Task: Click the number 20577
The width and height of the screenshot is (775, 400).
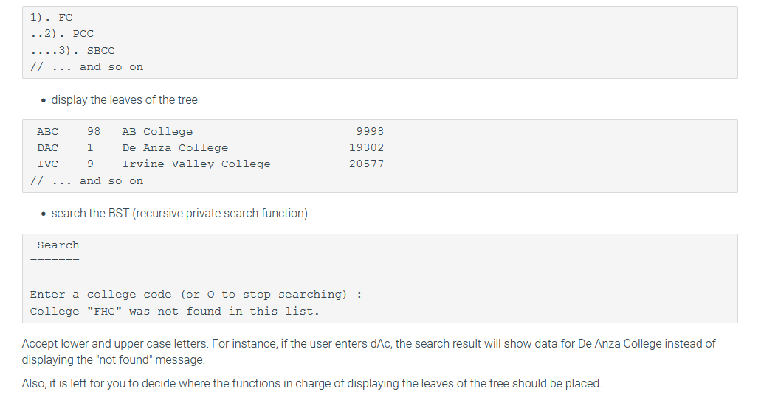Action: click(366, 164)
